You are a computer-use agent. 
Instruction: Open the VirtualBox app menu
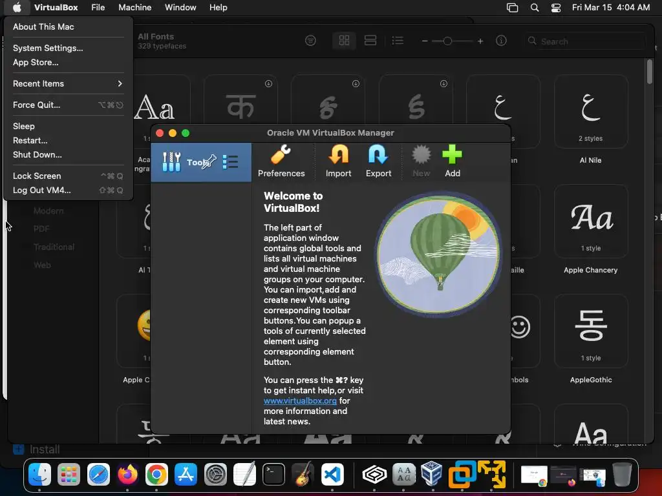(56, 7)
